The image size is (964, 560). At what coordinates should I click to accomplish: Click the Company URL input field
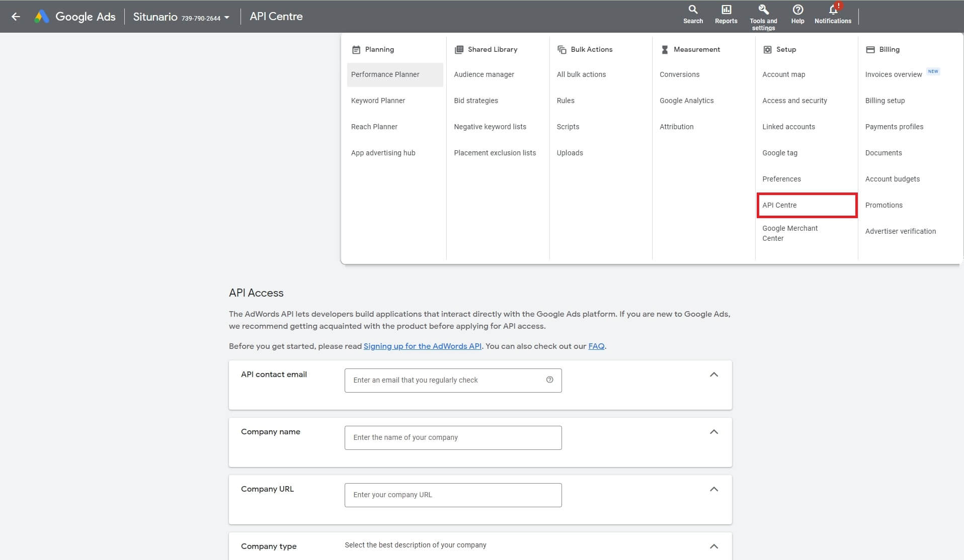click(x=453, y=495)
